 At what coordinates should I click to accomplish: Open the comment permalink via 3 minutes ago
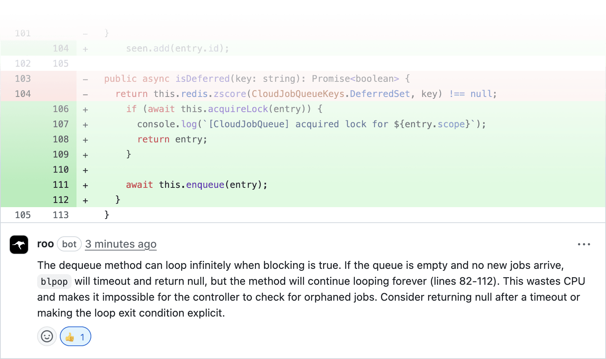click(121, 244)
